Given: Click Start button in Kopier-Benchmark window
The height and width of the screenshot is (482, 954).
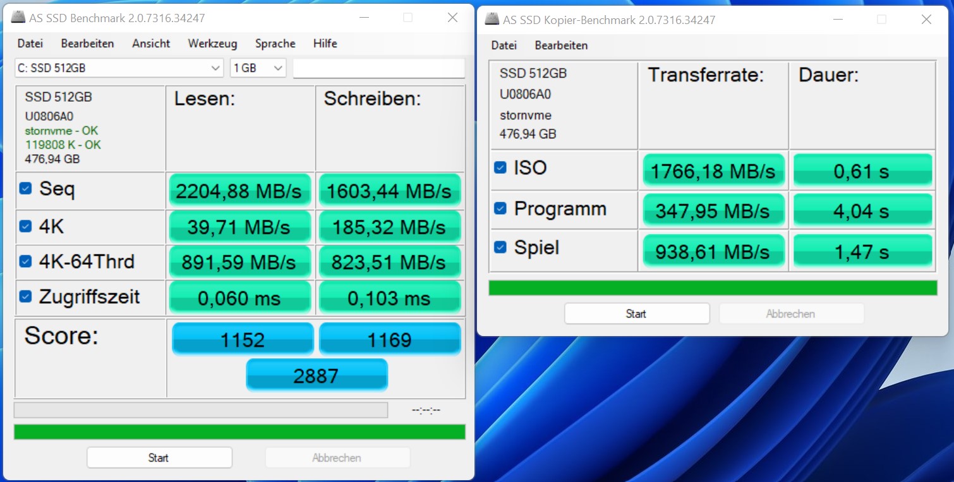Looking at the screenshot, I should [636, 313].
